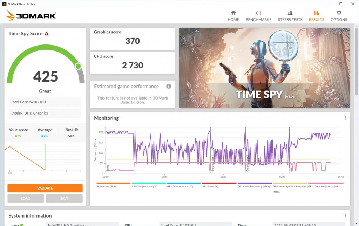The image size is (359, 226).
Task: Maximize the 3DMark window
Action: tap(341, 4)
